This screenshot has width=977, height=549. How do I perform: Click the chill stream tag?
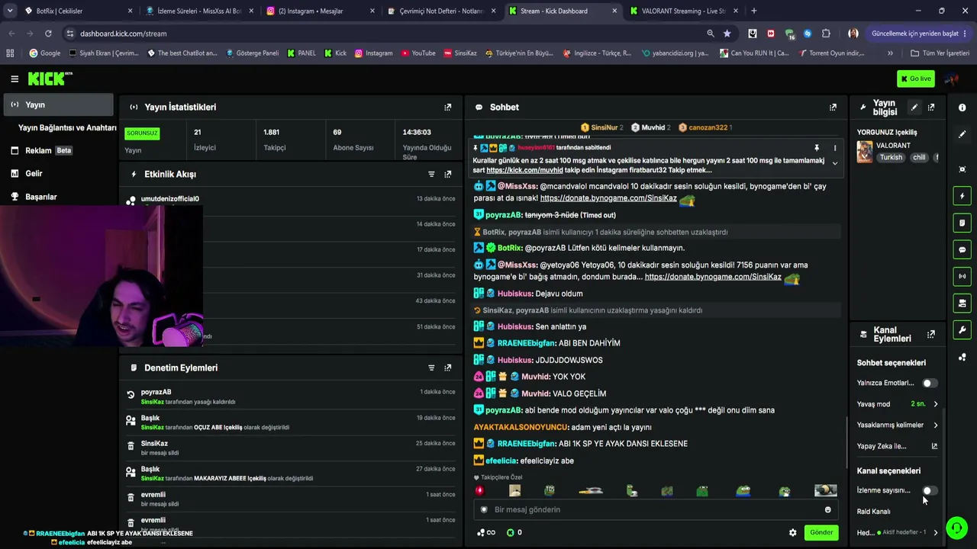coord(919,157)
